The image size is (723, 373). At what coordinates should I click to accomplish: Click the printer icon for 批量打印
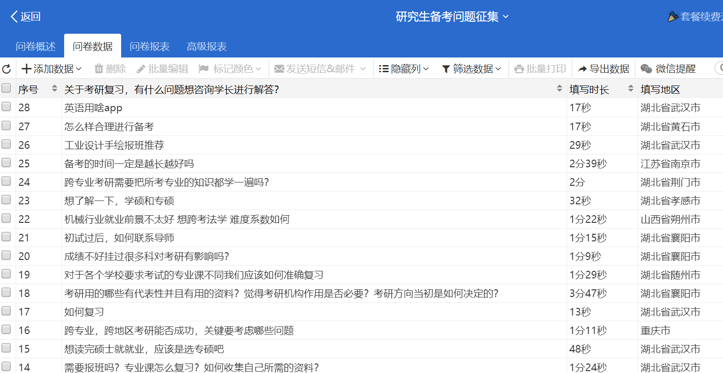click(x=519, y=69)
